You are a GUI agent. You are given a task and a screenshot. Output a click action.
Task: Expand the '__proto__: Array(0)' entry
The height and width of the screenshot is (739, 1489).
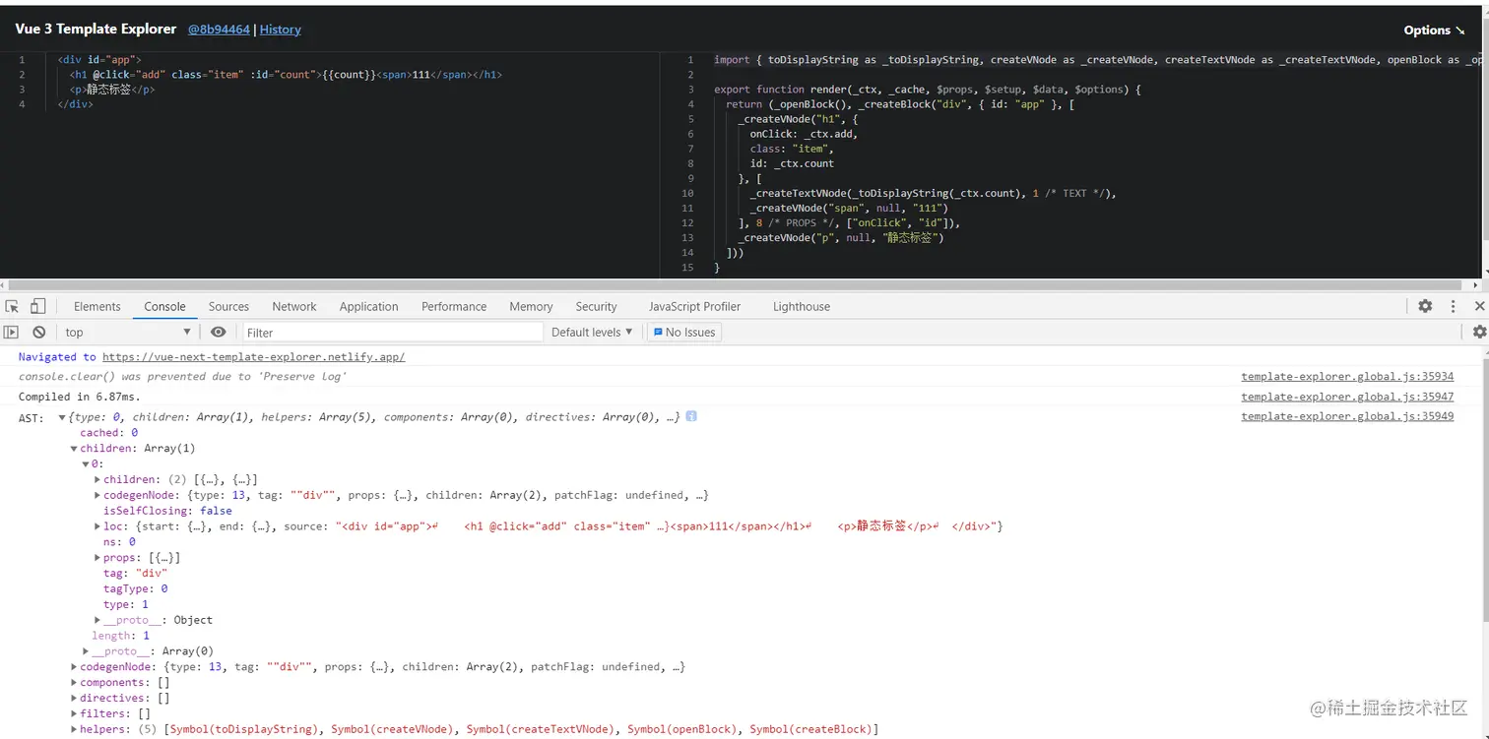(86, 651)
